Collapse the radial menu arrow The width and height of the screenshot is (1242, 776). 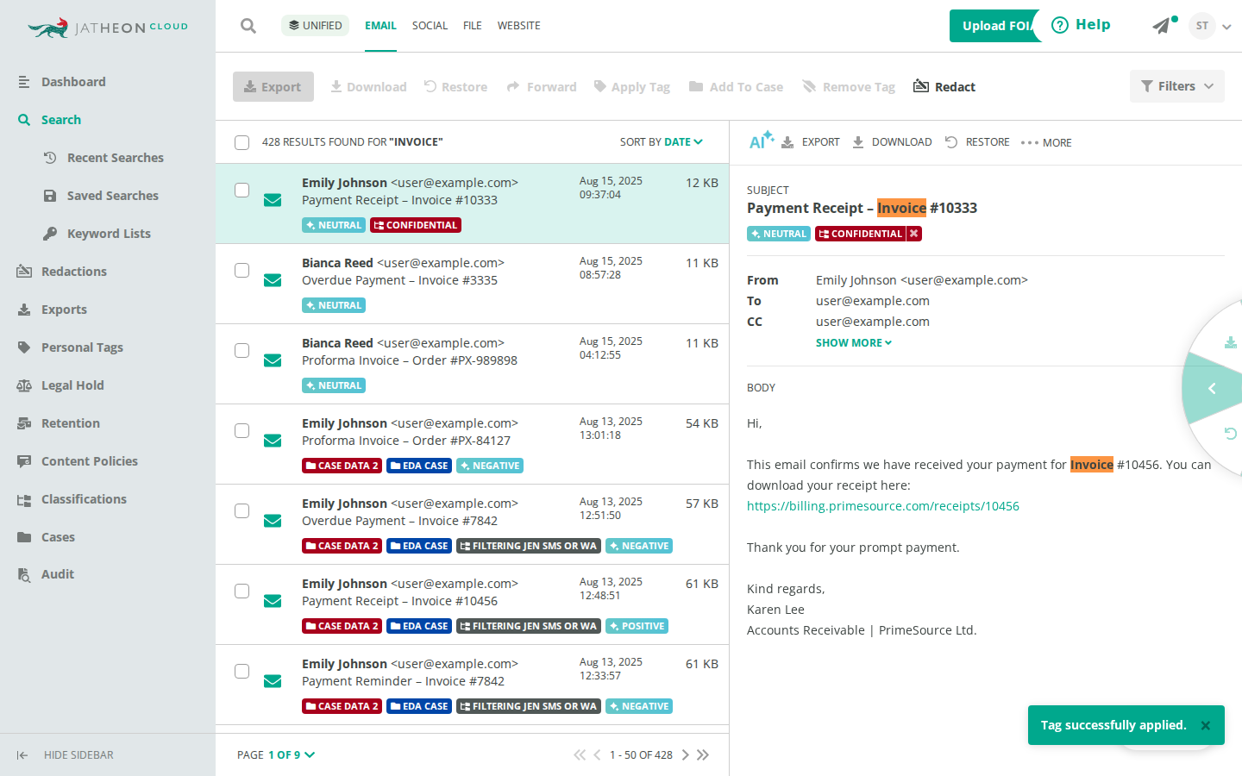pos(1212,389)
